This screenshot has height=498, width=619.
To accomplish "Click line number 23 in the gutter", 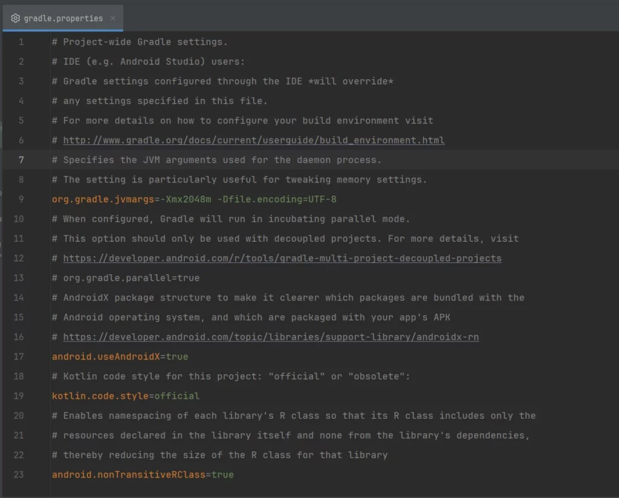I will (19, 474).
